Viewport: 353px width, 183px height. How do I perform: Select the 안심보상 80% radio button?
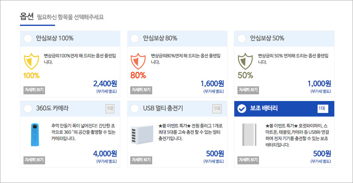[135, 38]
